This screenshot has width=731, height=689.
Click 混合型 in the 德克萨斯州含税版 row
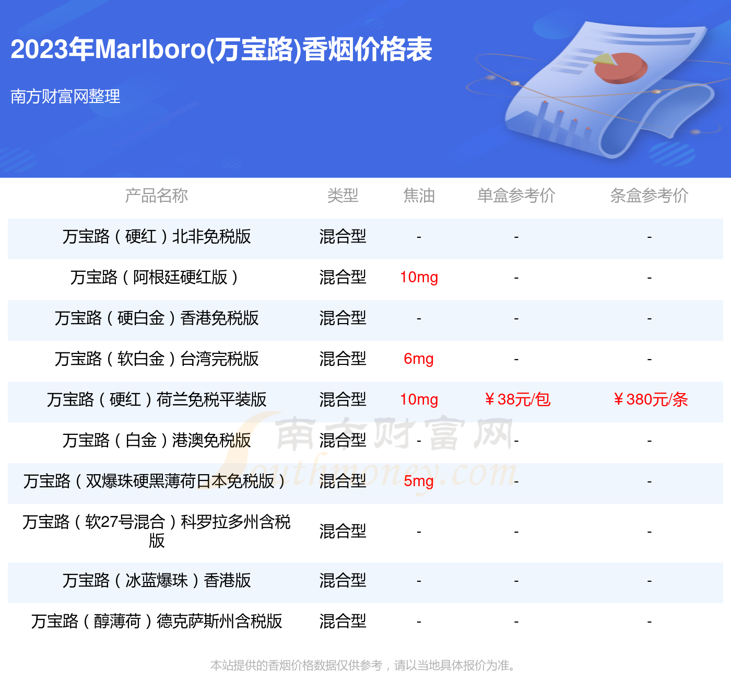click(343, 621)
